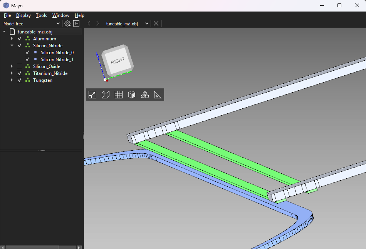Activate the measure tool triangle icon

tap(158, 95)
